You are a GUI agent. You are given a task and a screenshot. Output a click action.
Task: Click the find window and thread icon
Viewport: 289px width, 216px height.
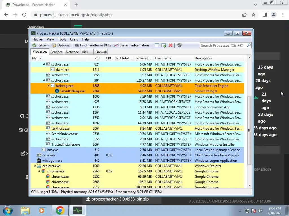point(163,45)
